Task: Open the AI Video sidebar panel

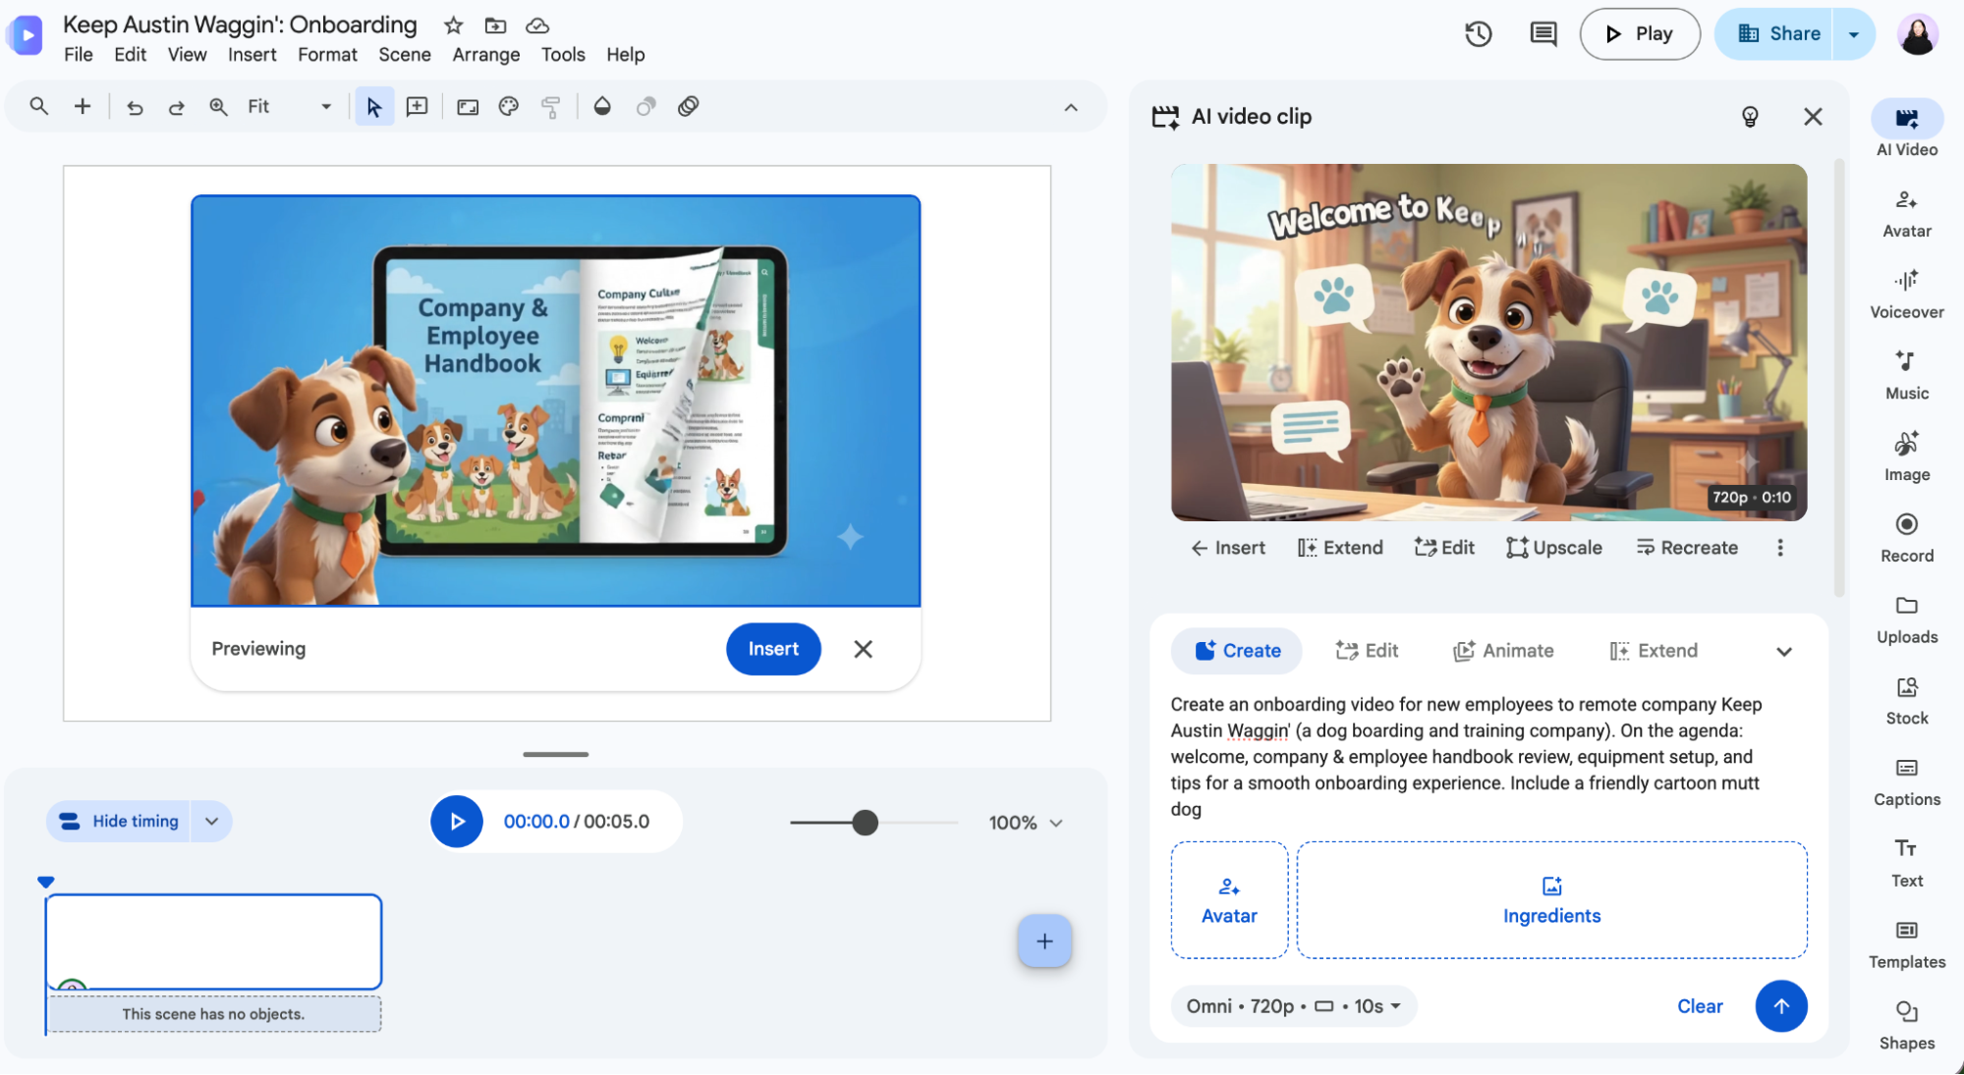Action: click(x=1906, y=129)
